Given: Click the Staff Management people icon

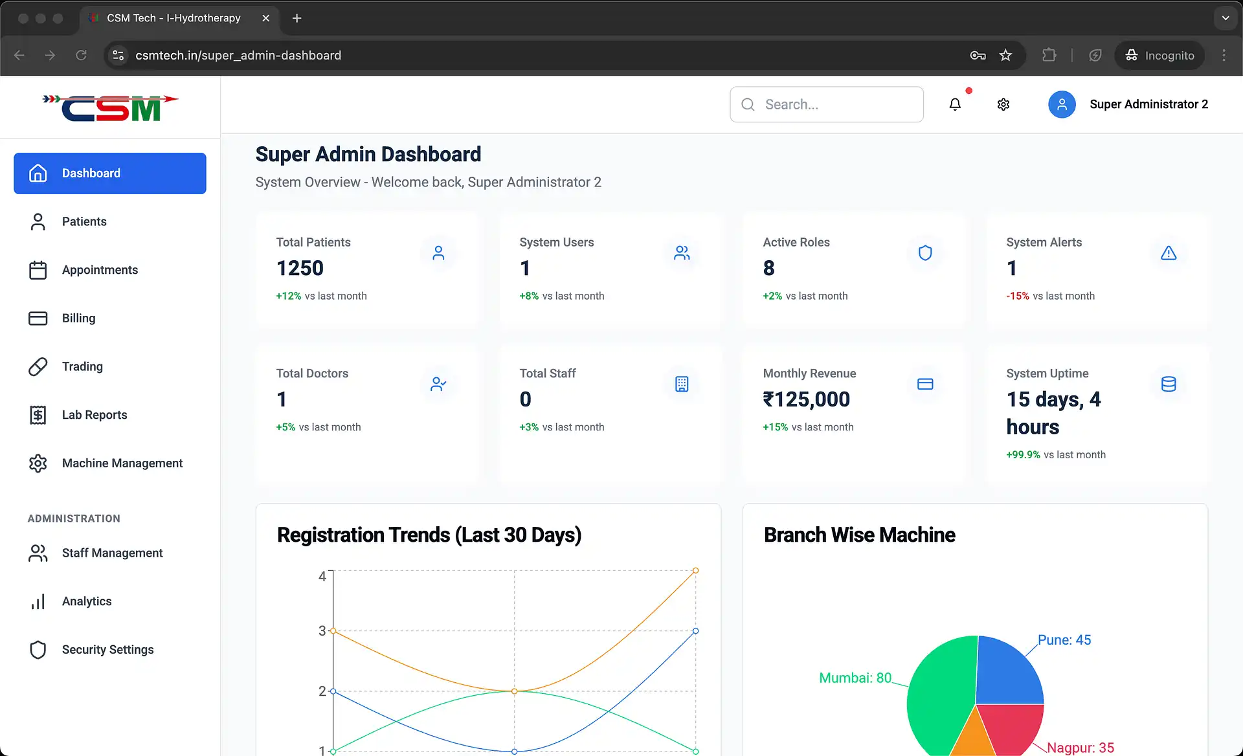Looking at the screenshot, I should pyautogui.click(x=38, y=553).
